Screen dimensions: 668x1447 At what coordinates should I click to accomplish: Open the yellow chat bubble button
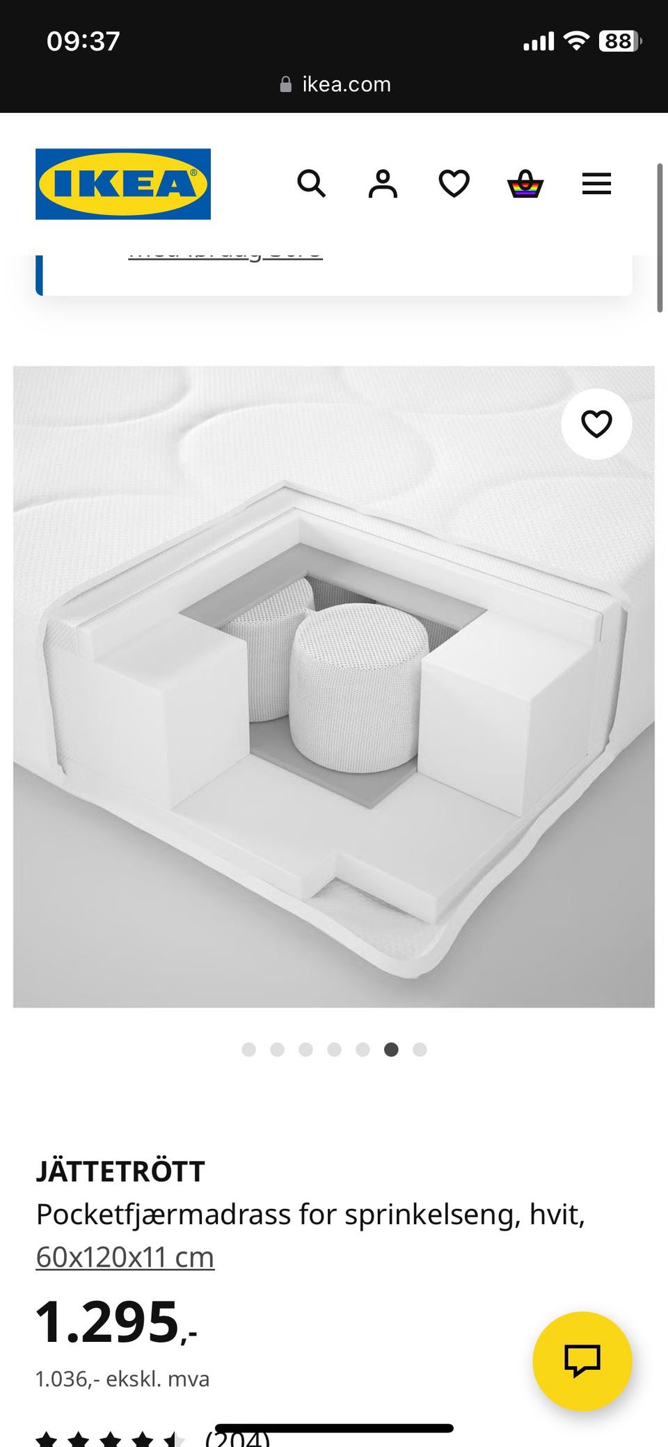(582, 1361)
